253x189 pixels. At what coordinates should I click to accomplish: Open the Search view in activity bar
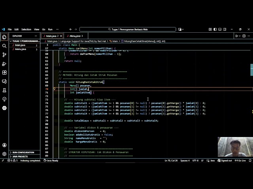(x=4, y=46)
